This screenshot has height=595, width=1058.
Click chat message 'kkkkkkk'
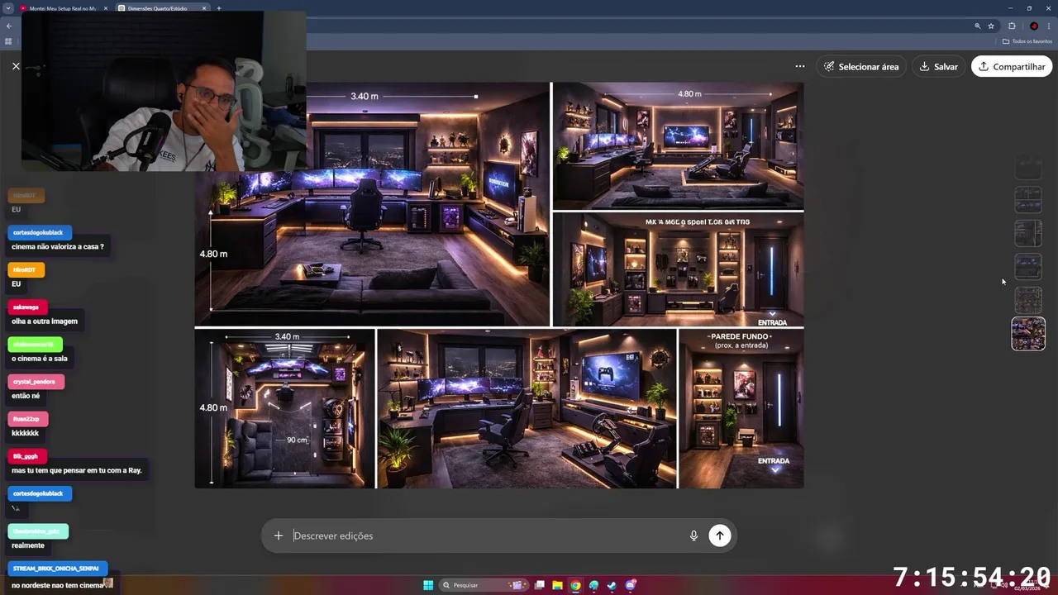pyautogui.click(x=26, y=433)
